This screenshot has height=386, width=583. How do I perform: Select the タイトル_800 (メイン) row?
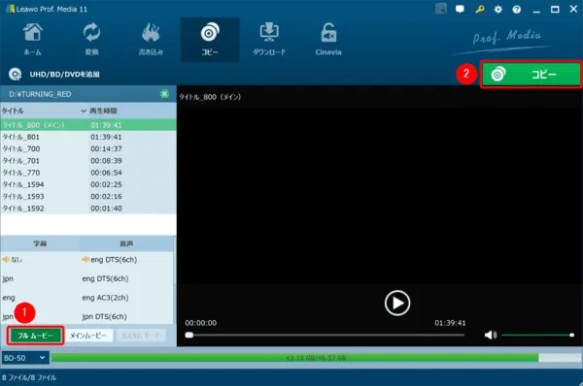click(x=88, y=125)
